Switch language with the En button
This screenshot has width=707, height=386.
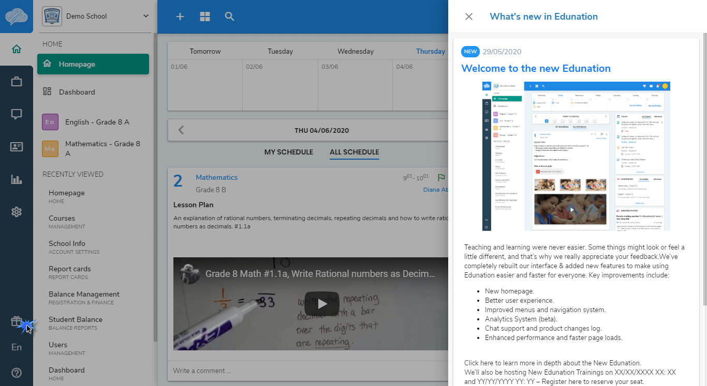[17, 347]
